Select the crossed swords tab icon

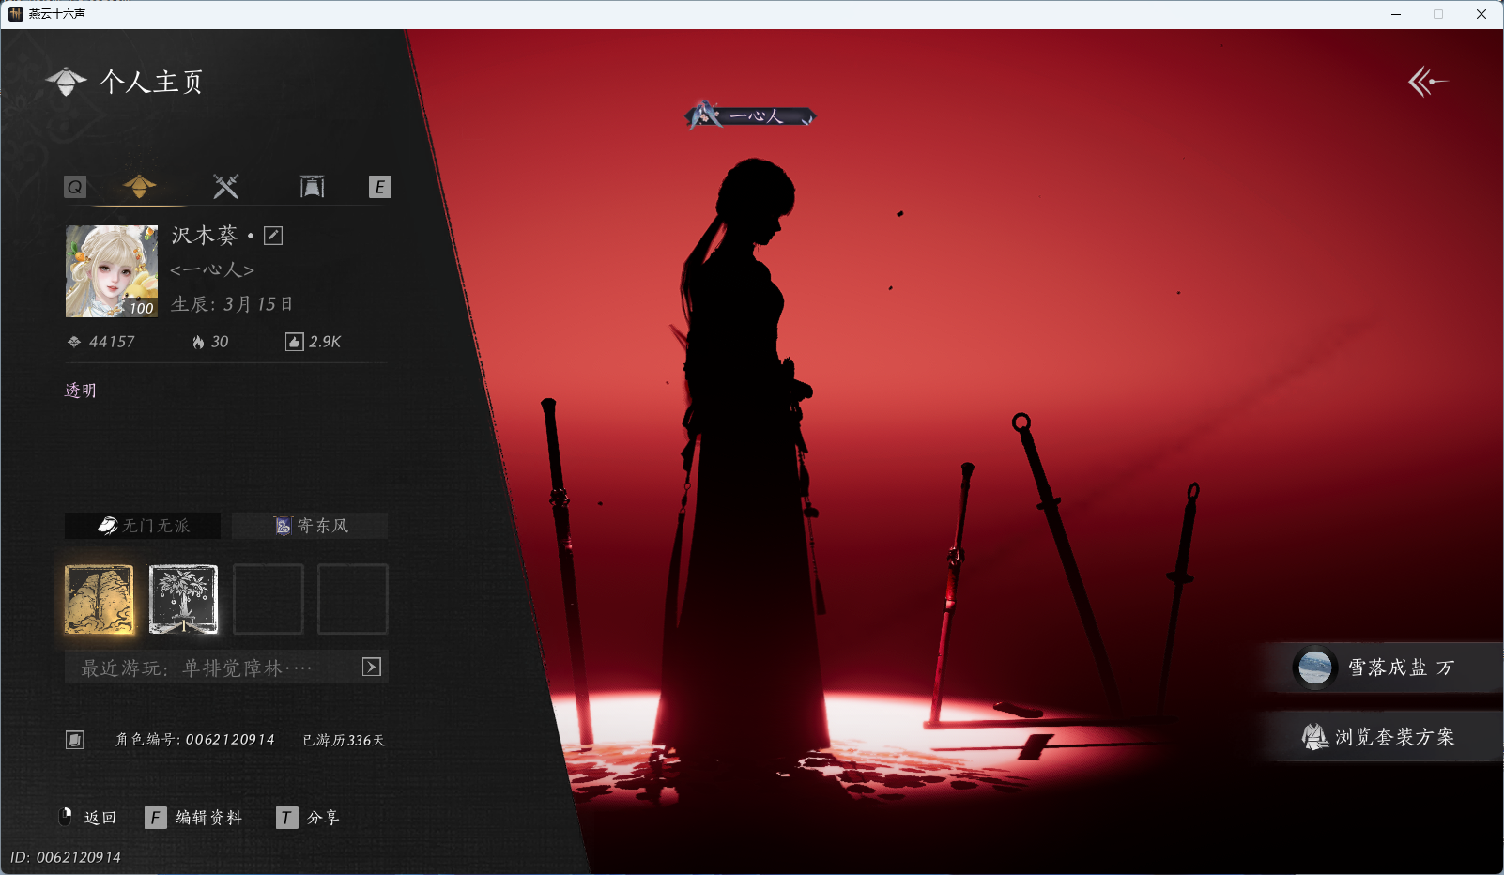225,187
